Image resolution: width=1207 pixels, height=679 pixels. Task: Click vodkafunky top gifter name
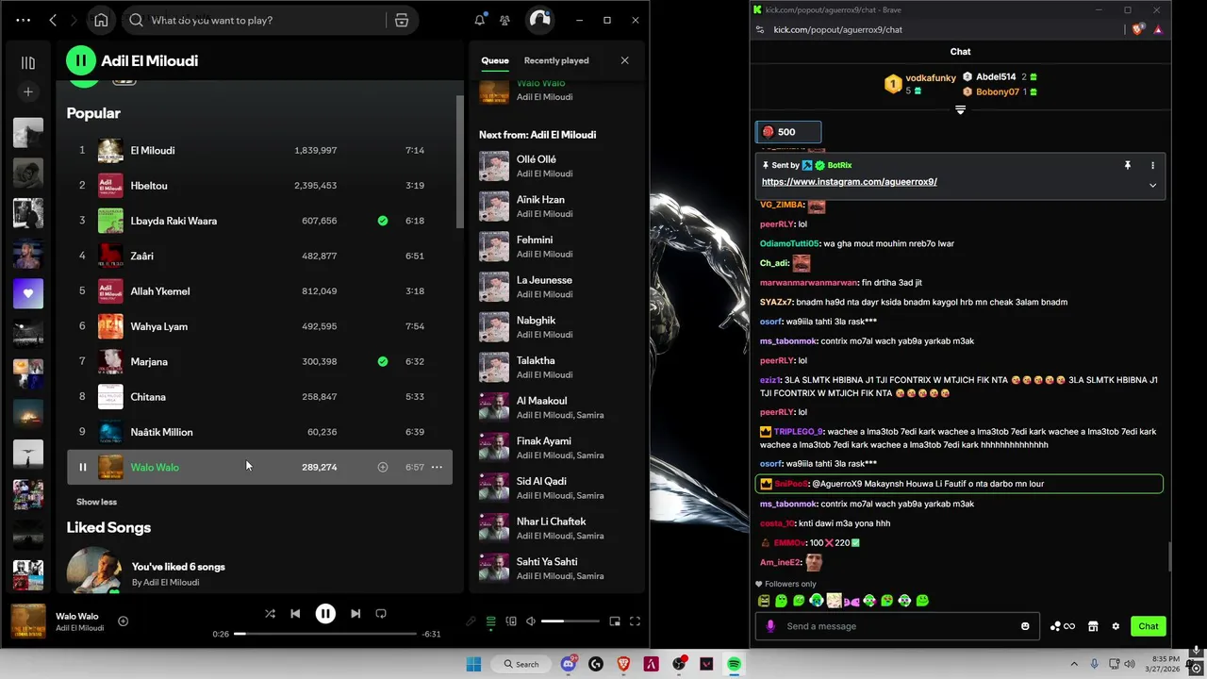pos(930,78)
